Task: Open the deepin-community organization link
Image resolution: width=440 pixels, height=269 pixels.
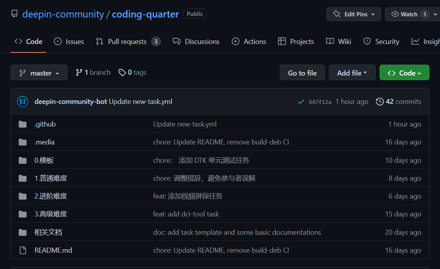Action: point(63,14)
